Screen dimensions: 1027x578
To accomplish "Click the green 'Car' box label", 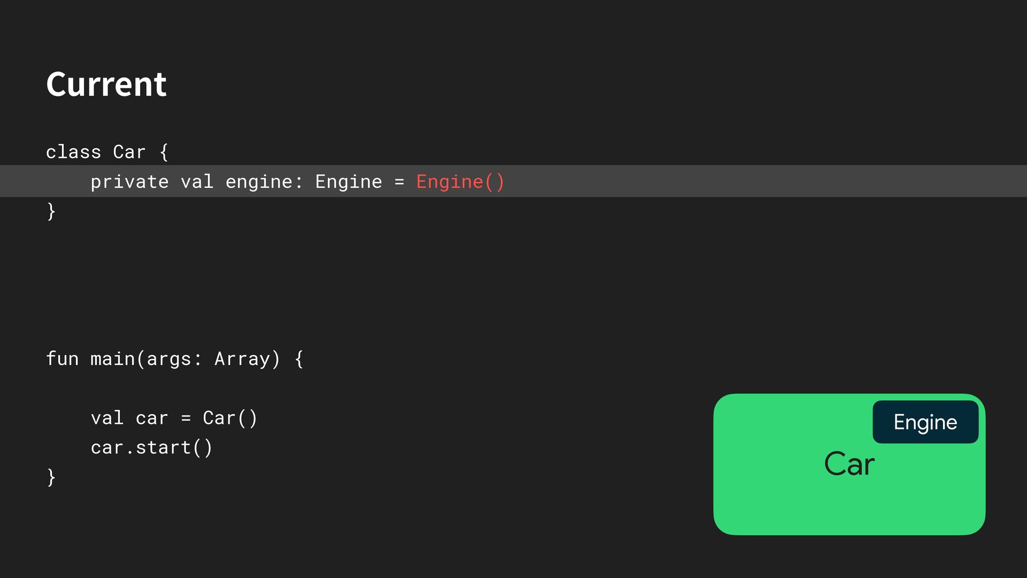I will pos(849,464).
